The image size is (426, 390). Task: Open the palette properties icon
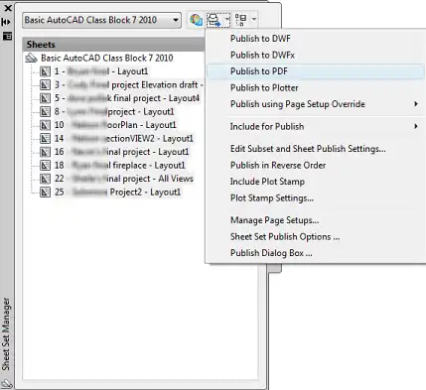[7, 36]
